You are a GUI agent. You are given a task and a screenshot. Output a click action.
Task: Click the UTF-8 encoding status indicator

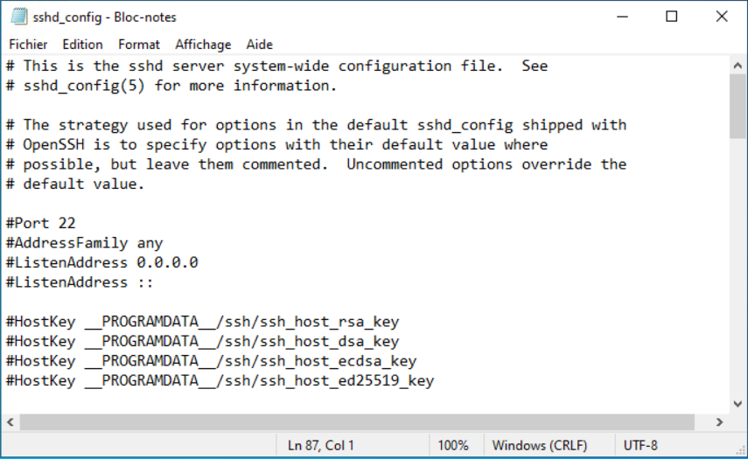(640, 445)
